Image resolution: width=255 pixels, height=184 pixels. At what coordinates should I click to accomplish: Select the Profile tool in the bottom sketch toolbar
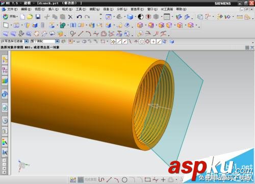point(101,179)
